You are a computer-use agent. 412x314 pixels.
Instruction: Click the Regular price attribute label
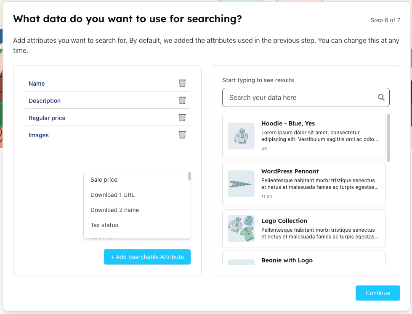[47, 118]
